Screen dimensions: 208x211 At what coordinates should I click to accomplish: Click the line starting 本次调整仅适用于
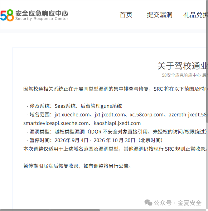point(115,149)
